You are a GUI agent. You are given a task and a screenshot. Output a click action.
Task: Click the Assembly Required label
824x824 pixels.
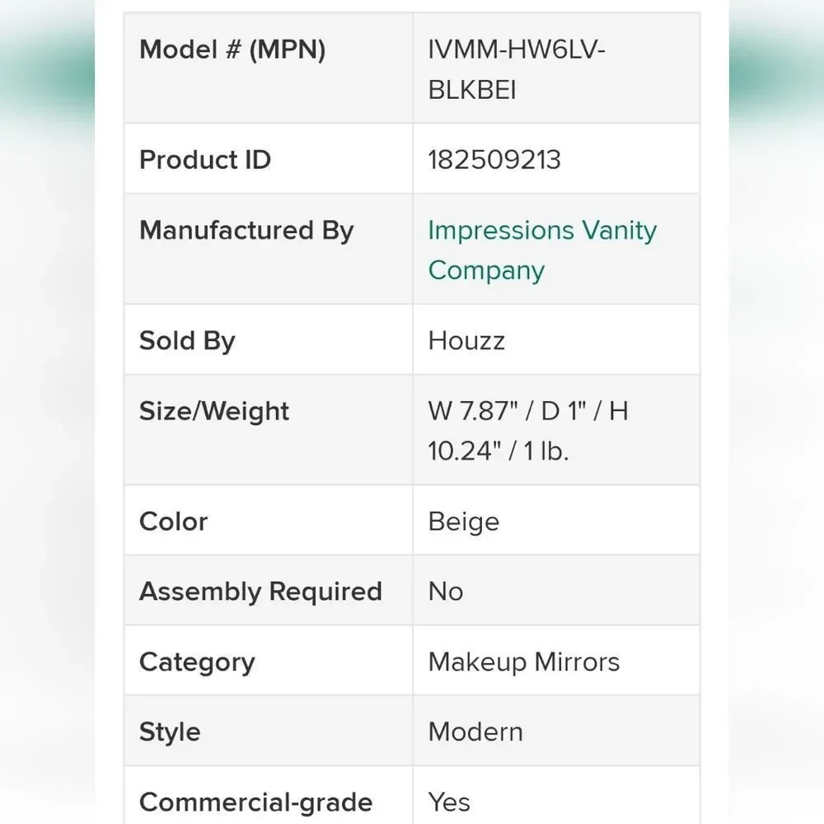pyautogui.click(x=260, y=592)
